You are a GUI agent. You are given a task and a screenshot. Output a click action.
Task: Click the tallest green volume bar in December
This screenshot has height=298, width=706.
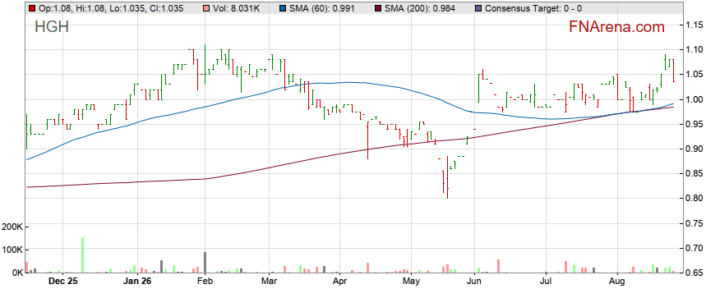[x=82, y=254]
